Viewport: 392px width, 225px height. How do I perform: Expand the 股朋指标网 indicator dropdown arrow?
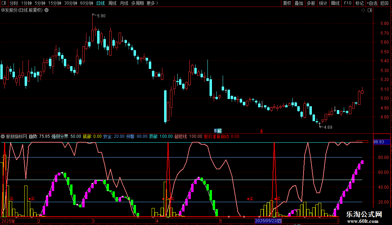[x=3, y=136]
